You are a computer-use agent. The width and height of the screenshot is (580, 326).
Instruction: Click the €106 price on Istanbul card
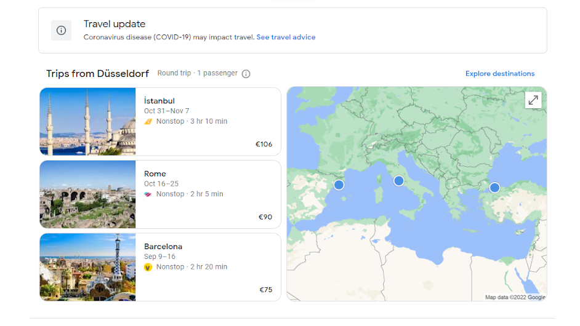coord(264,145)
